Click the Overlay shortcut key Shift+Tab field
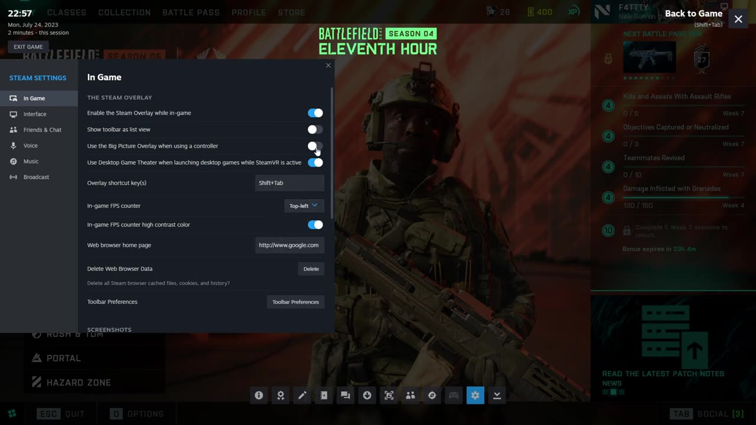Screen dimensions: 756x425 click(x=289, y=183)
